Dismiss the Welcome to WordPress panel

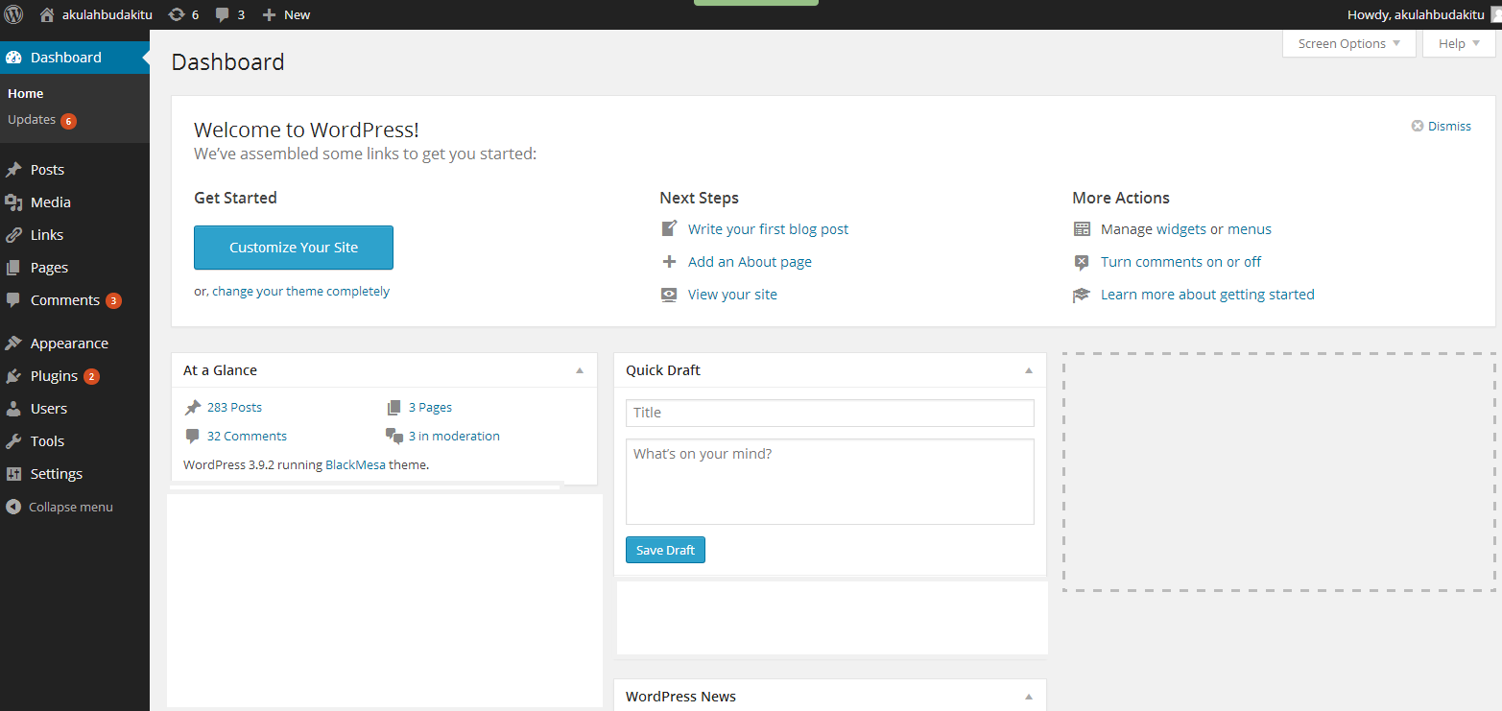tap(1441, 126)
